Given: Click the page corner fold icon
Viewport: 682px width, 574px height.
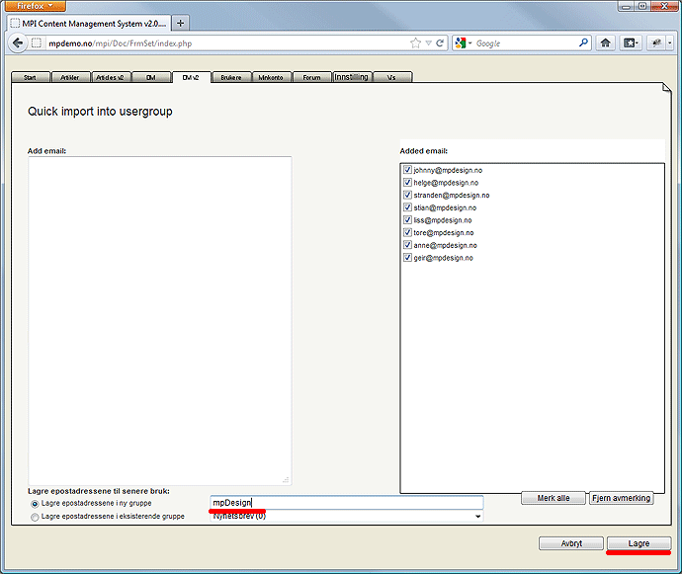Looking at the screenshot, I should [666, 88].
